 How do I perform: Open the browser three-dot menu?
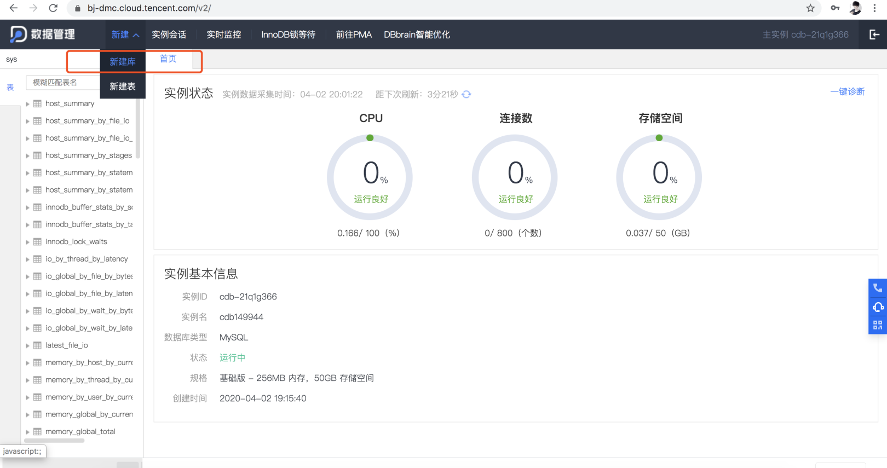[x=874, y=8]
